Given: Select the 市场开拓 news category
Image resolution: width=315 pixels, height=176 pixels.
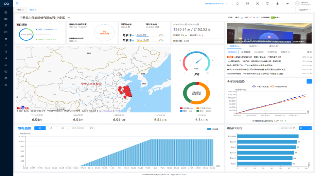Looking at the screenshot, I should pyautogui.click(x=272, y=52).
